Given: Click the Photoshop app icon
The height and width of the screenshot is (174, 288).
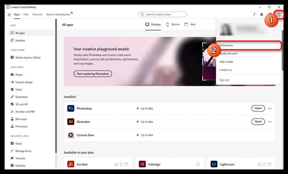Looking at the screenshot, I should 71,108.
